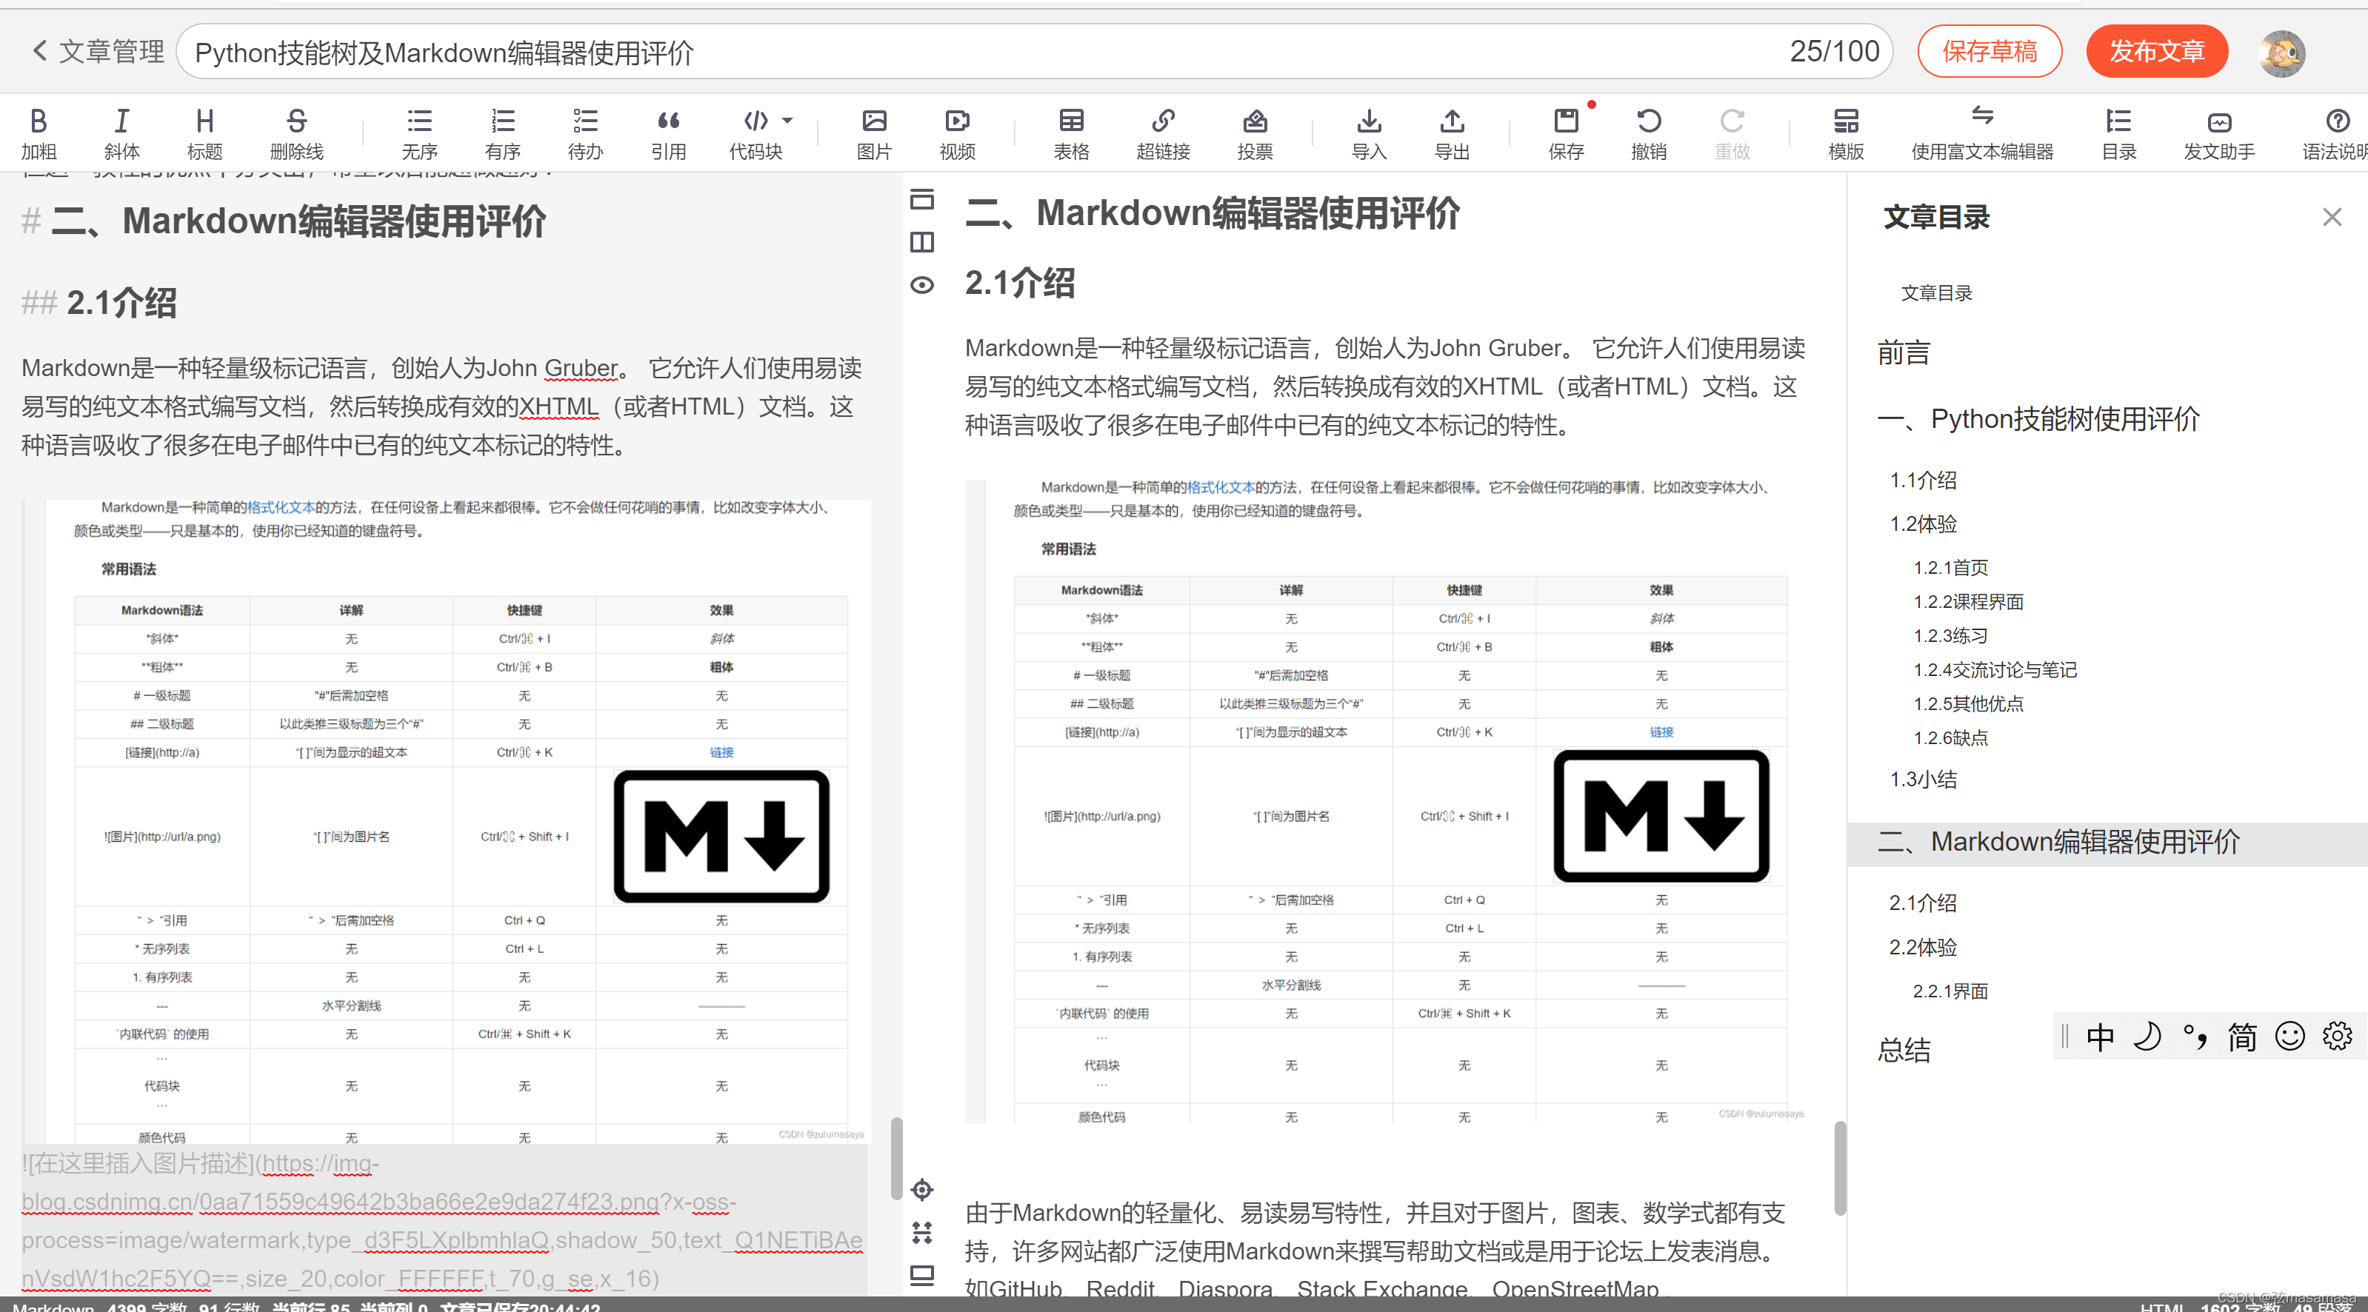Go back to 文章管理

[98, 51]
